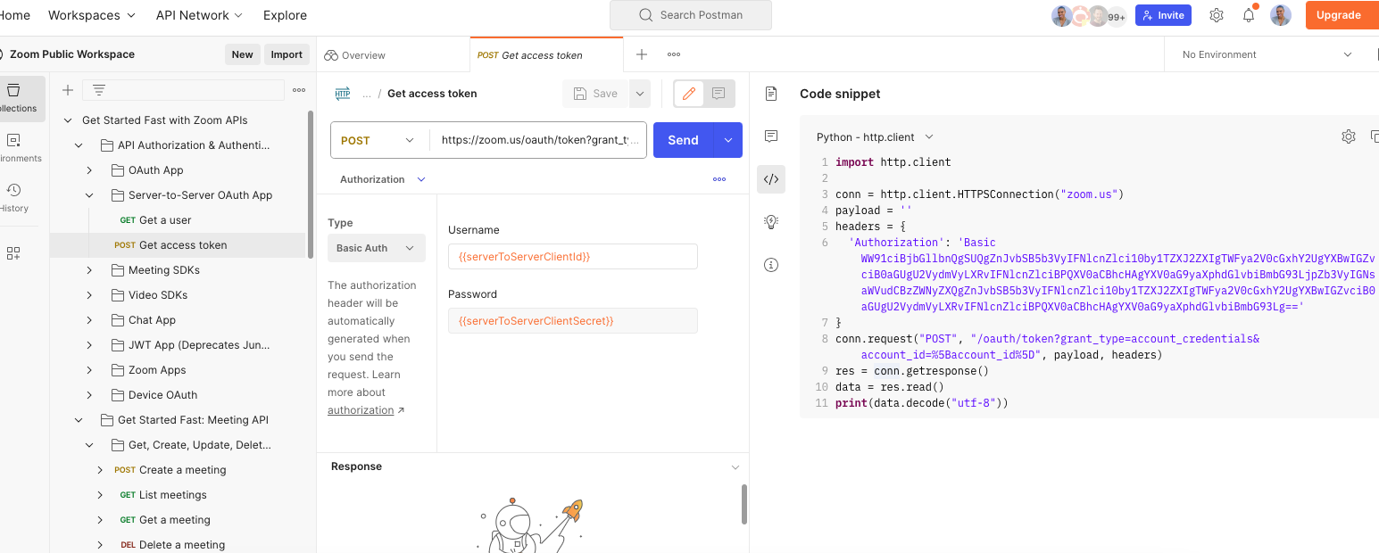Open the Comments icon in right sidebar
This screenshot has width=1379, height=553.
pos(772,136)
